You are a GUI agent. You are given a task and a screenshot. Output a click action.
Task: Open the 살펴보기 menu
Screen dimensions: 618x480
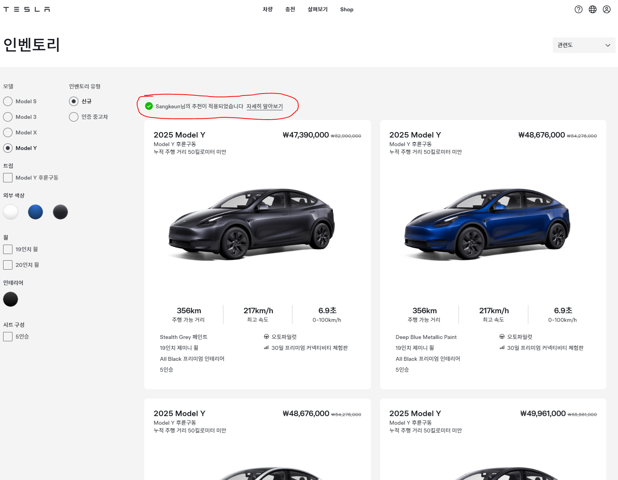coord(318,9)
